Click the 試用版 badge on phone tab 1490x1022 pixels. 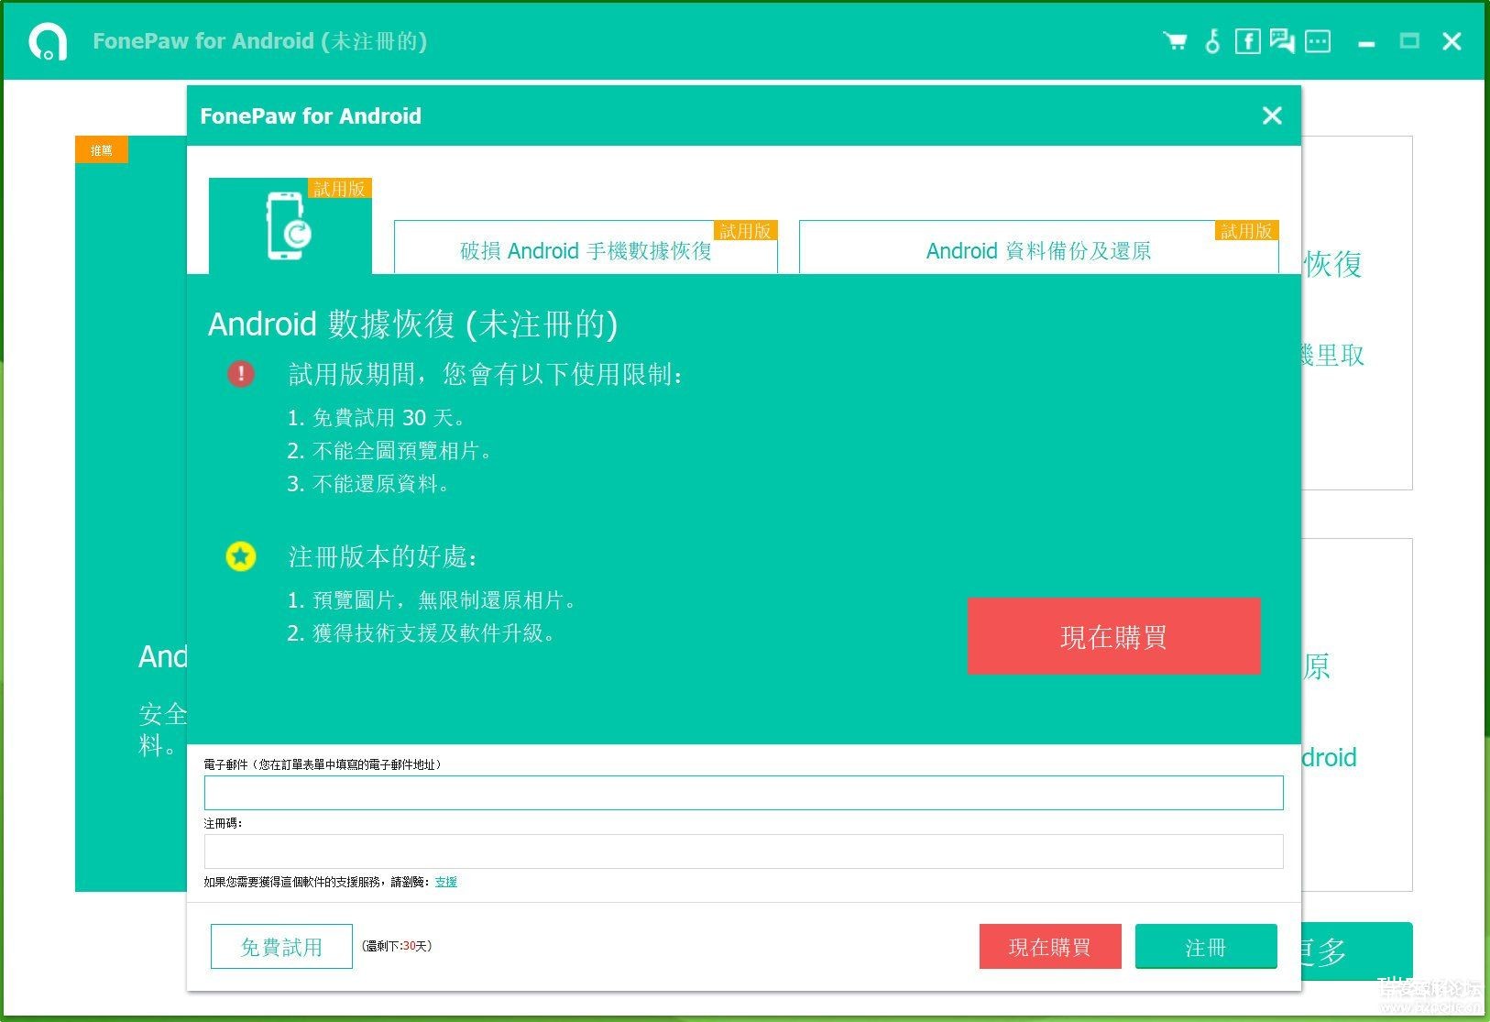339,189
